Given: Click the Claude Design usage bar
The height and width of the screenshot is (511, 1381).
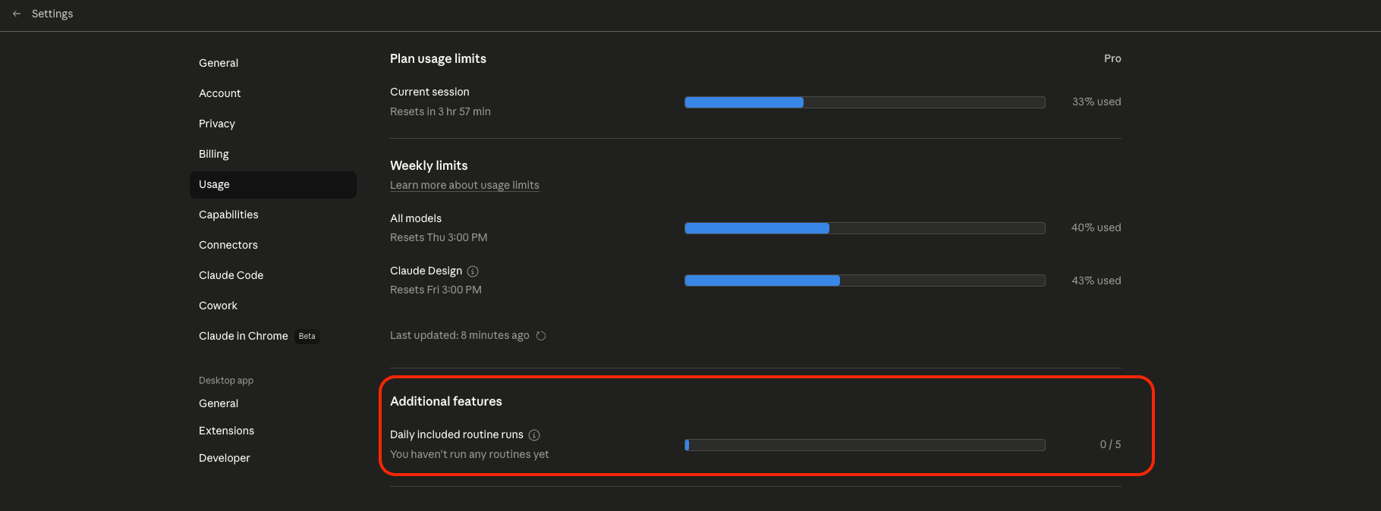Looking at the screenshot, I should pyautogui.click(x=865, y=281).
